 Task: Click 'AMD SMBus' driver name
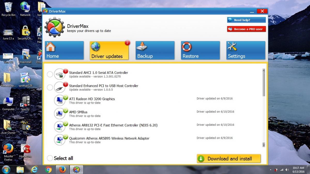coord(78,112)
